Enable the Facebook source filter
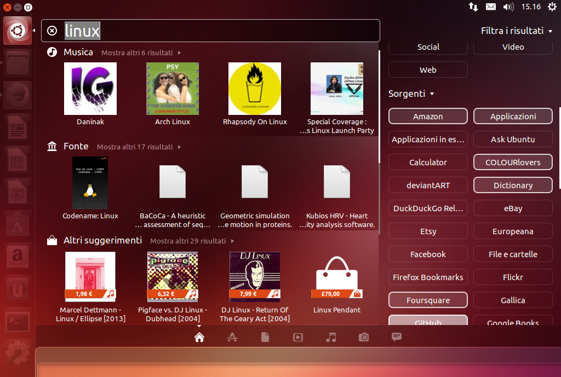Image resolution: width=561 pixels, height=377 pixels. 428,254
